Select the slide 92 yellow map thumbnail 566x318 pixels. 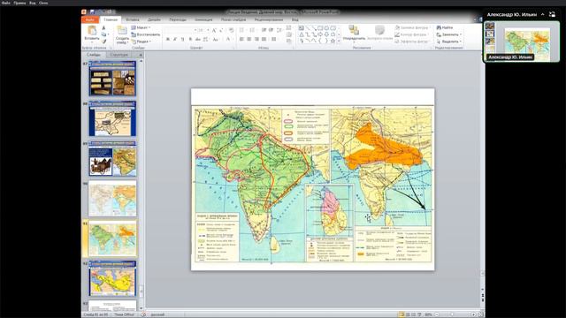tap(112, 278)
